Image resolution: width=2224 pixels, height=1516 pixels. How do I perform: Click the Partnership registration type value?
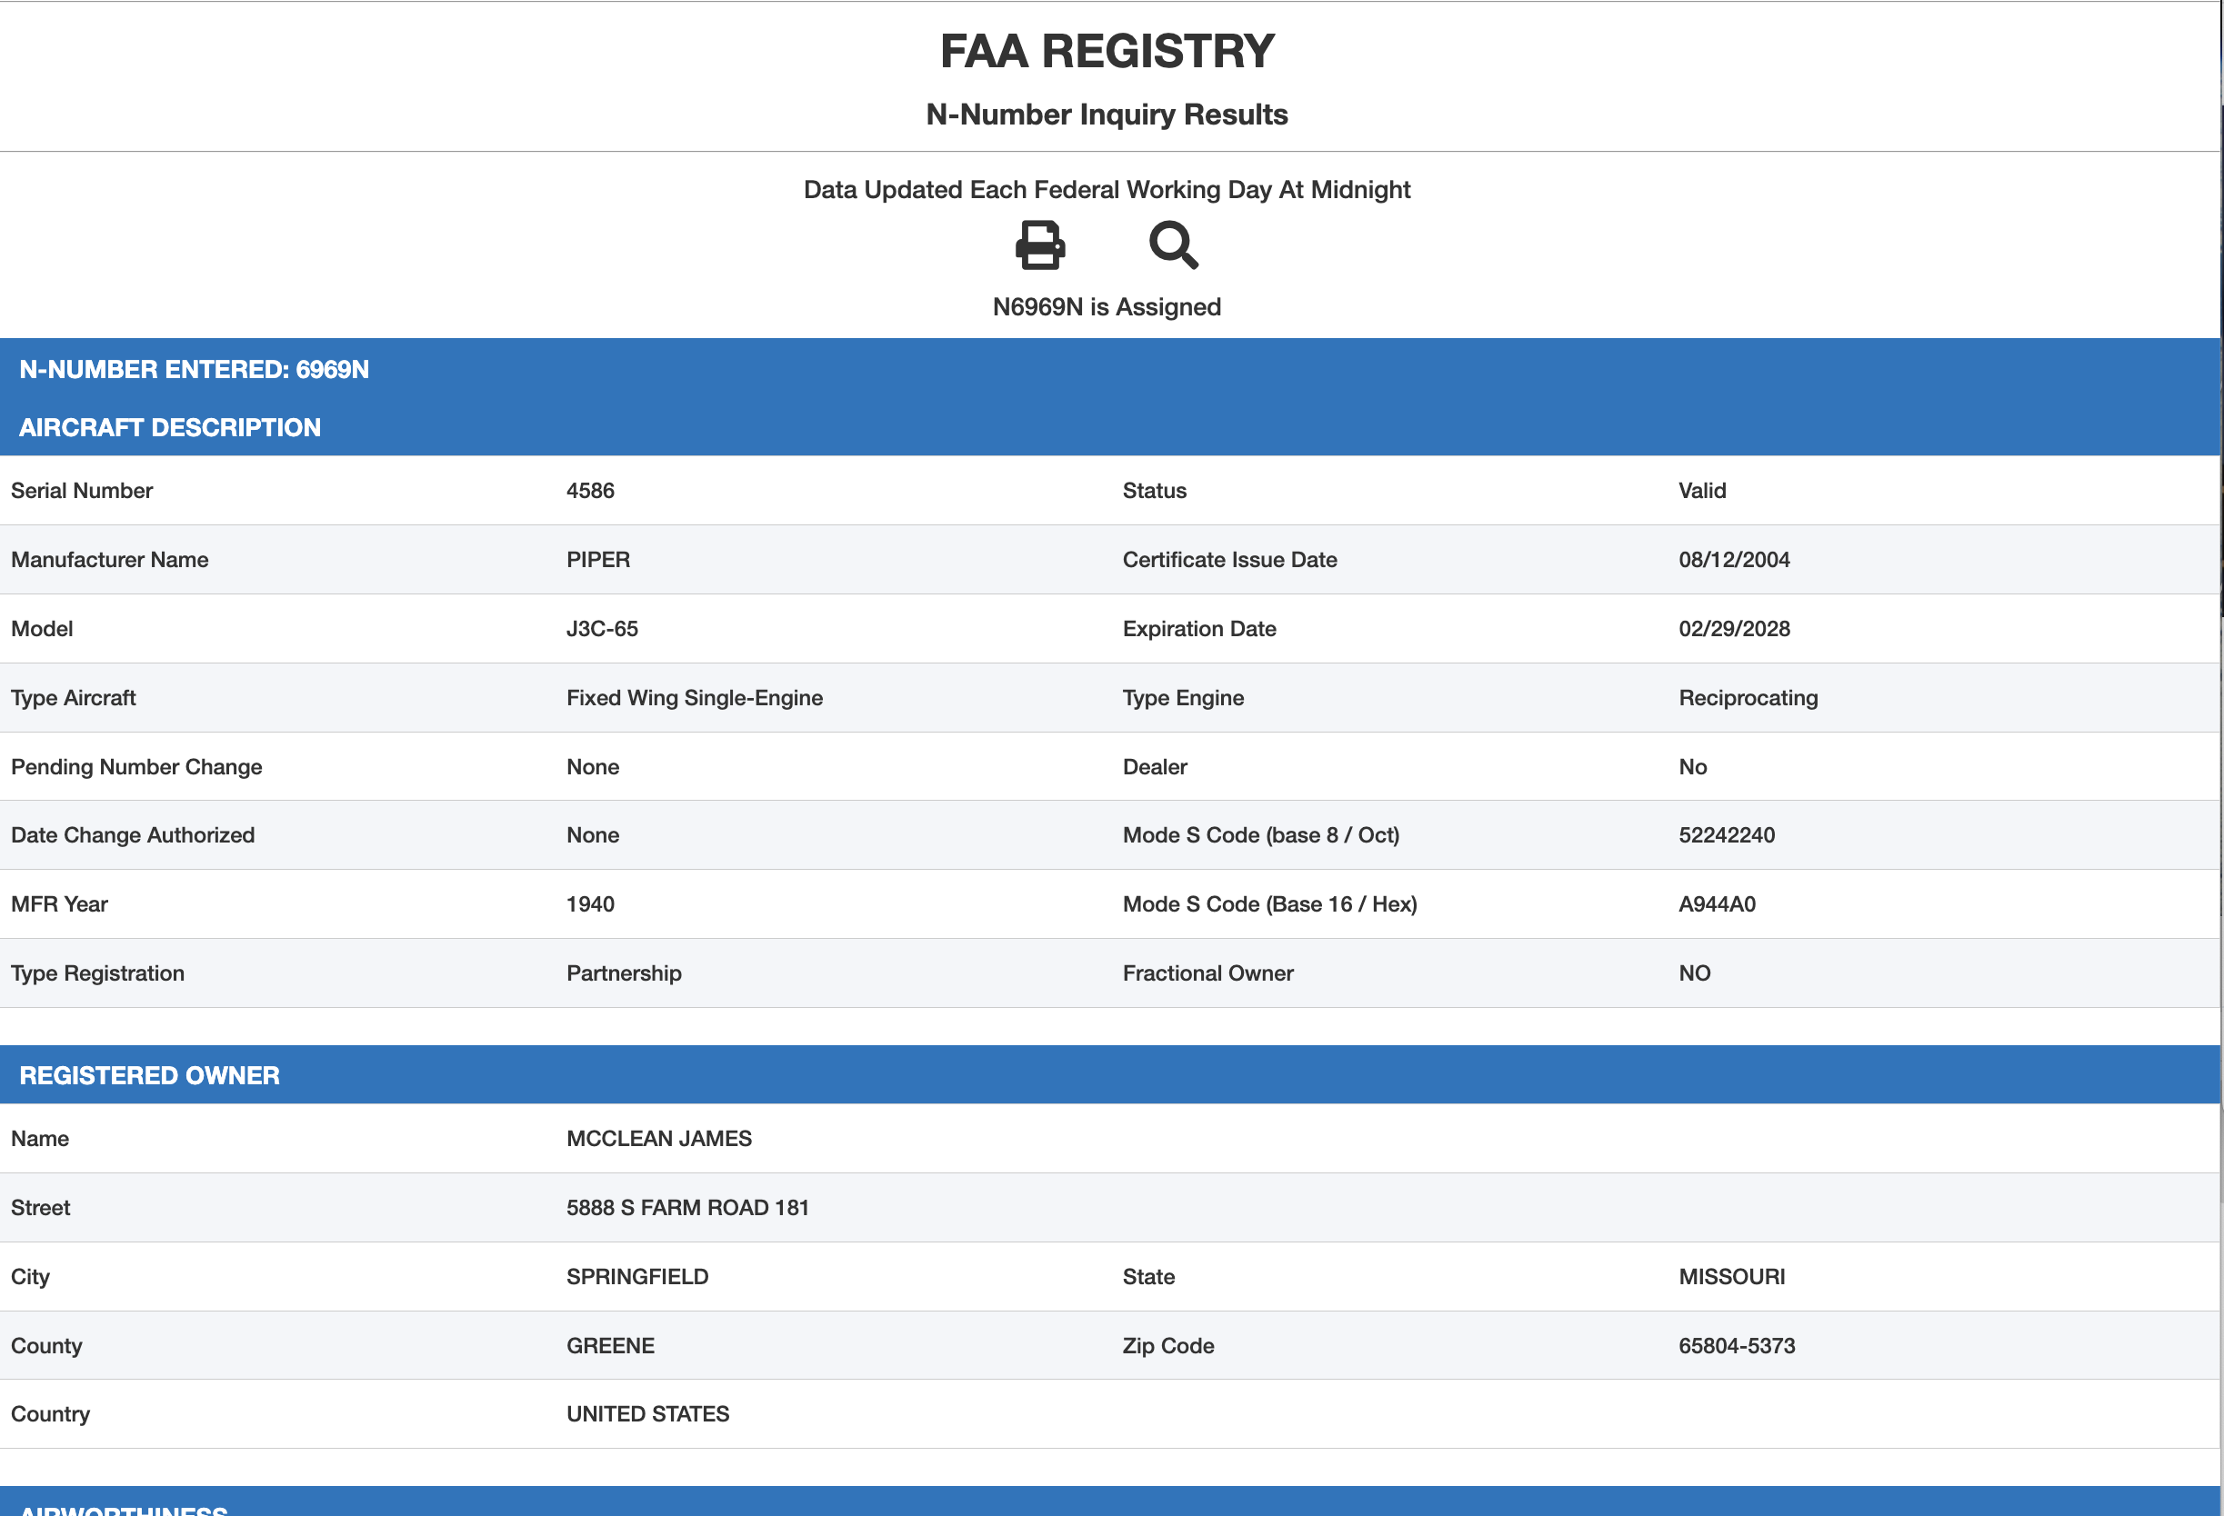tap(623, 972)
